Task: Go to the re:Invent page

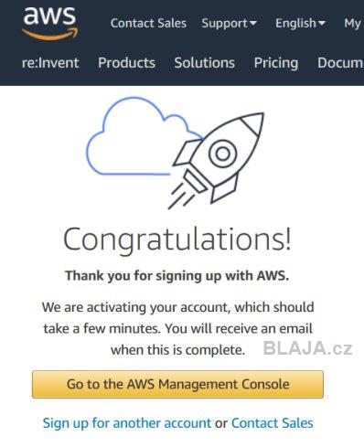Action: [50, 63]
